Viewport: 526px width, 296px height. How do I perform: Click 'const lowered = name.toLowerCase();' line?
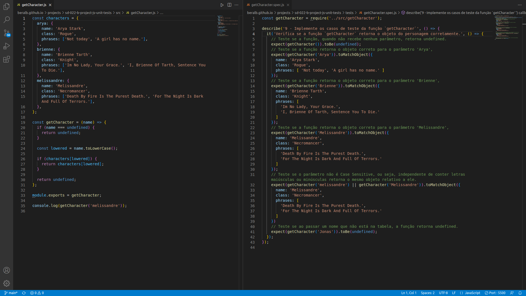(x=77, y=149)
